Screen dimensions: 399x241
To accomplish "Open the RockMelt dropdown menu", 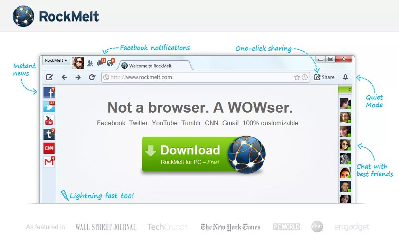I will [56, 60].
